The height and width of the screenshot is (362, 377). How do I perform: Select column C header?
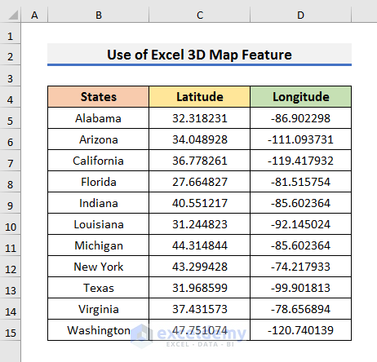coord(200,15)
